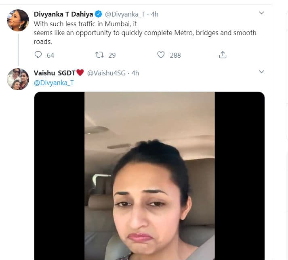This screenshot has width=288, height=260.
Task: Expand the options chevron on Divyanka's tweet
Action: tap(261, 13)
